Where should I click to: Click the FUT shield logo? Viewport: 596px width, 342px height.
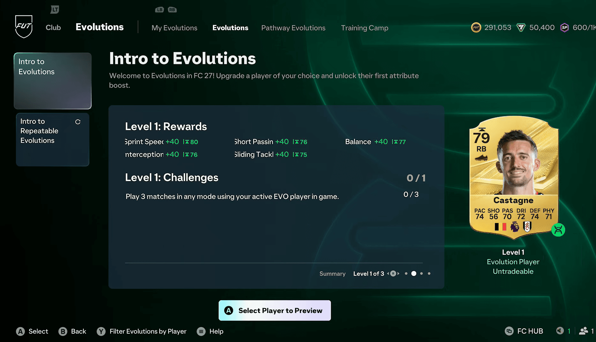[x=24, y=26]
